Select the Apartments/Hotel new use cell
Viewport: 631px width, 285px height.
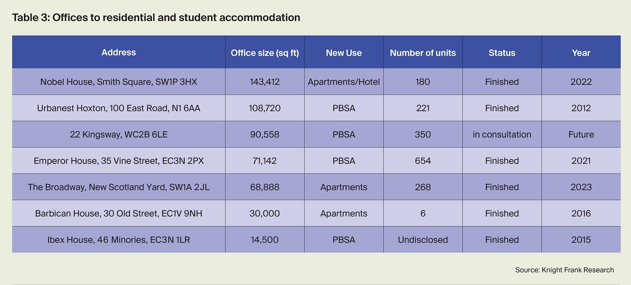pos(344,82)
